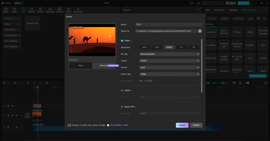The width and height of the screenshot is (270, 141).
Task: Select the Keep watermark option
Action: tap(81, 65)
